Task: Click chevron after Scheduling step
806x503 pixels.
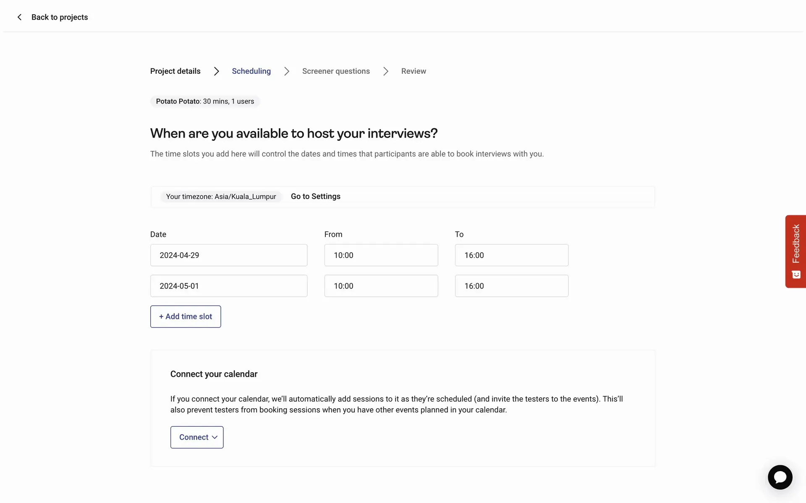Action: coord(287,71)
